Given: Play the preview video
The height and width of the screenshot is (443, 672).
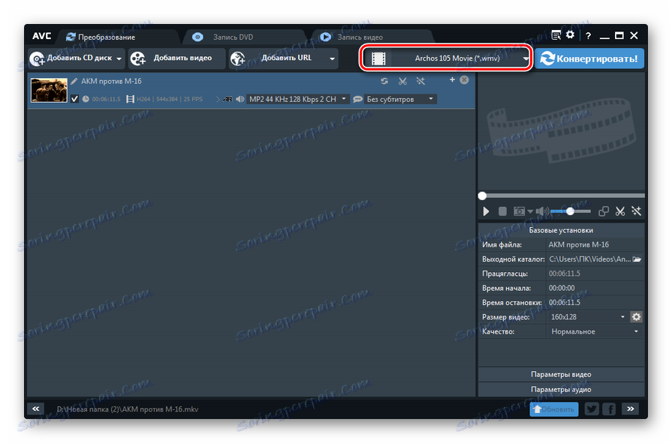Looking at the screenshot, I should coord(486,211).
